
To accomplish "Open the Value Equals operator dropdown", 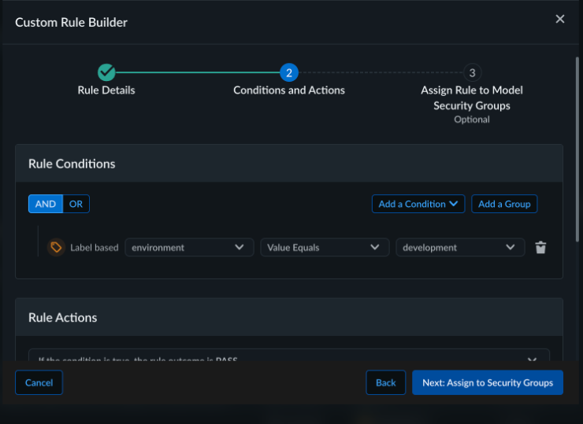I will point(325,247).
